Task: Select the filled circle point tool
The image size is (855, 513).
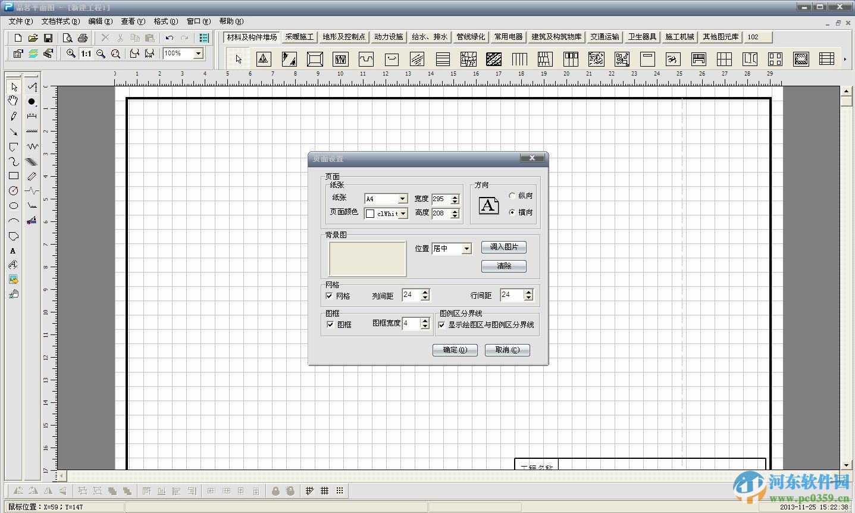Action: pos(32,102)
